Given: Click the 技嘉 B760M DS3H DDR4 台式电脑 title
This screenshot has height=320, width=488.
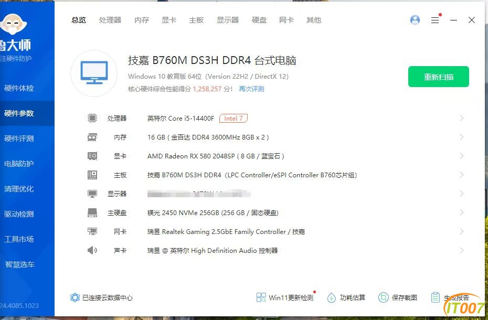Looking at the screenshot, I should pyautogui.click(x=212, y=60).
